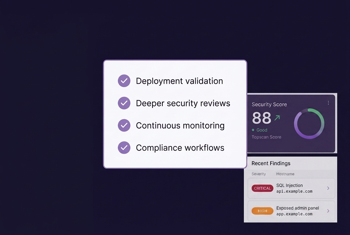350x235 pixels.
Task: Click the checkmark beside Deeper security reviews
Action: pyautogui.click(x=124, y=103)
